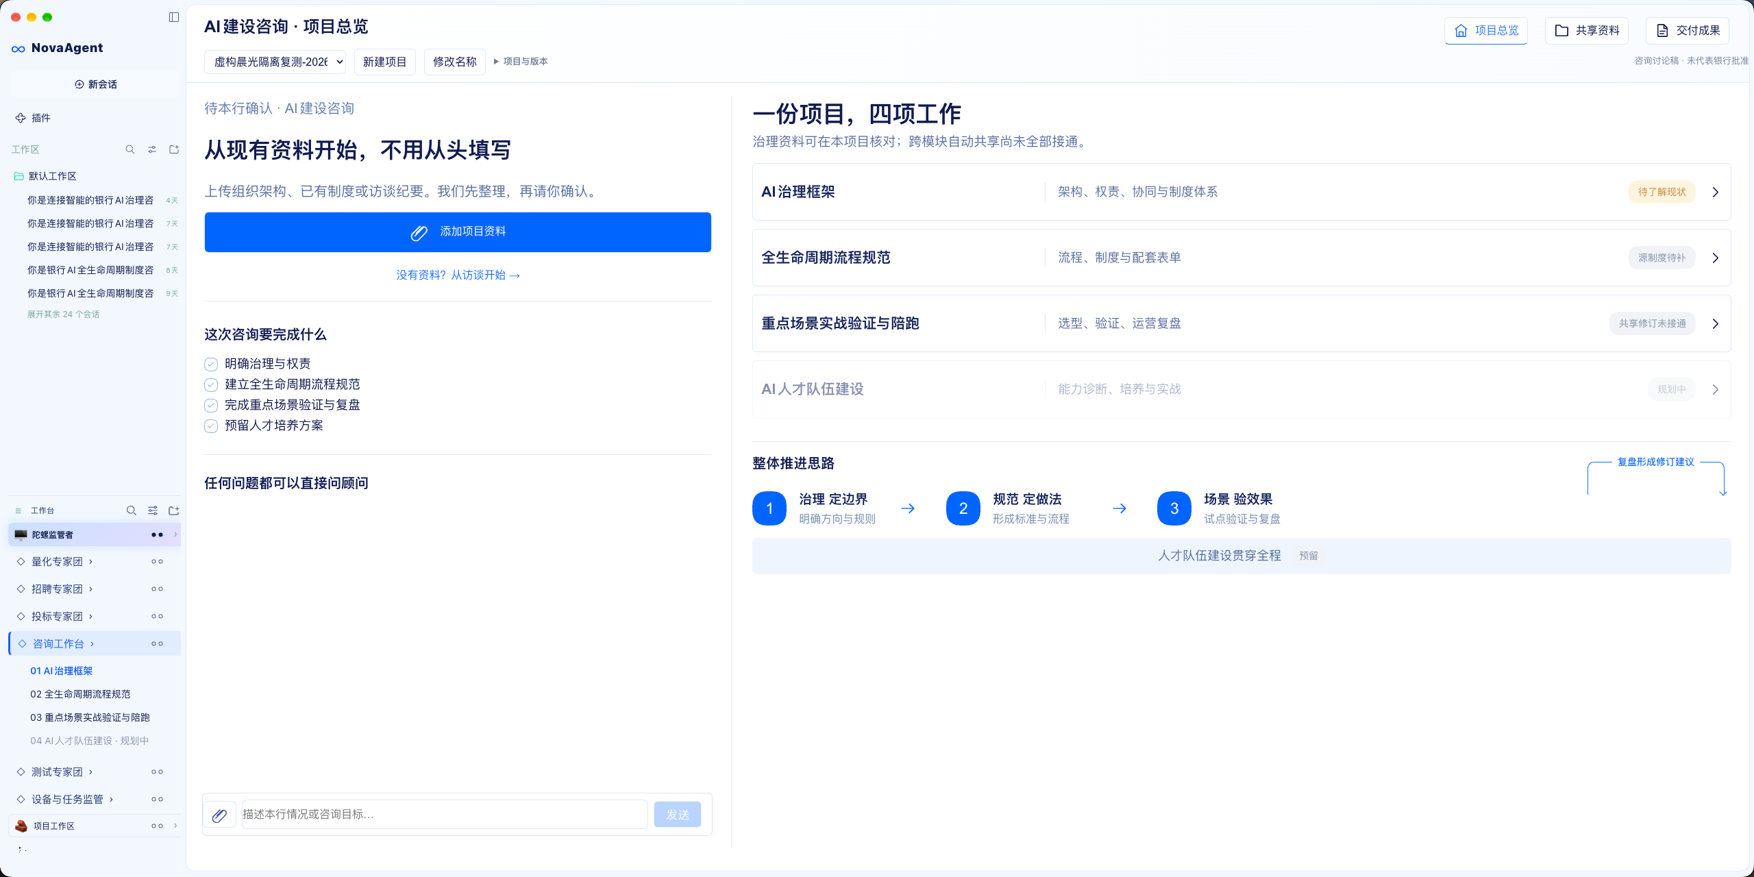1754x877 pixels.
Task: Click status dots on 设备与任务监管 row
Action: click(x=157, y=800)
